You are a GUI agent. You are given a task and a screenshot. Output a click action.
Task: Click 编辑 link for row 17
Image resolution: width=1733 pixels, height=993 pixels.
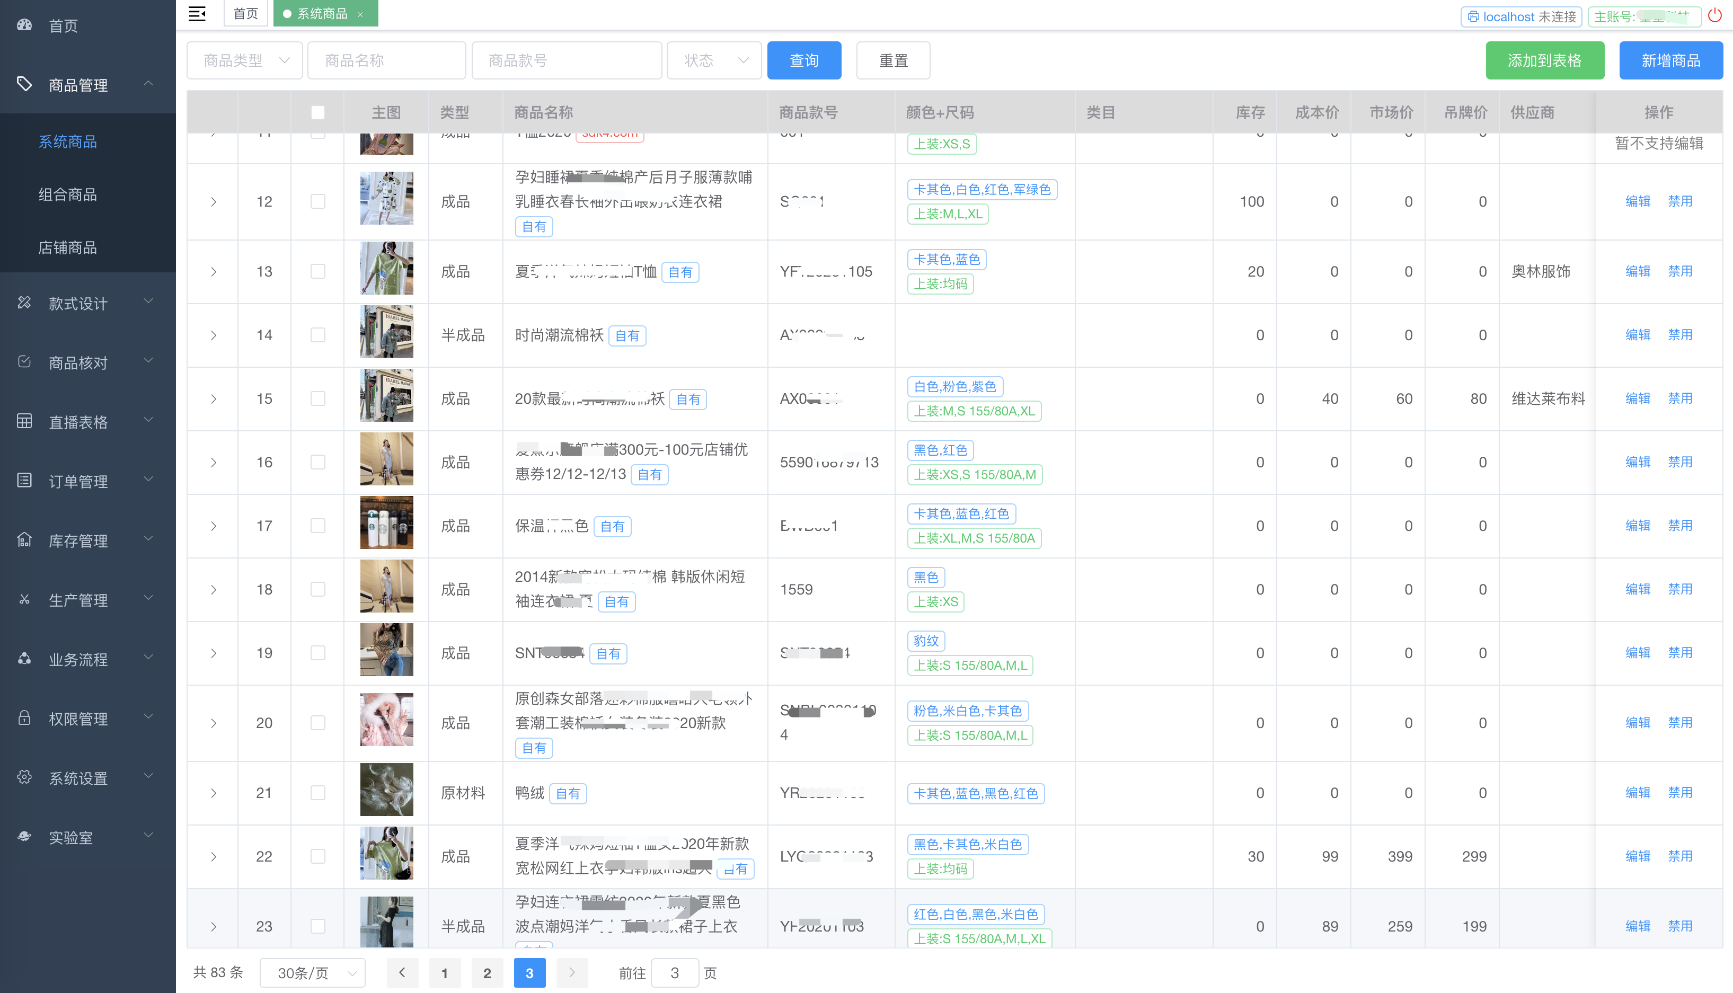click(1637, 525)
